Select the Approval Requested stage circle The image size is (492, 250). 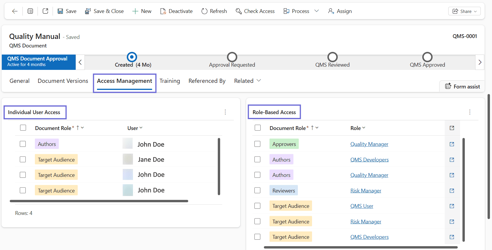232,57
